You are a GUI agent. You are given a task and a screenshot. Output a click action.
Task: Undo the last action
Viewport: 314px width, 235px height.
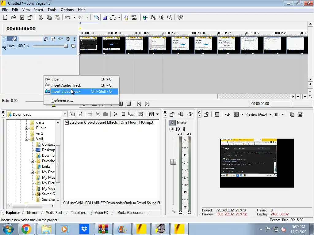tap(67, 17)
